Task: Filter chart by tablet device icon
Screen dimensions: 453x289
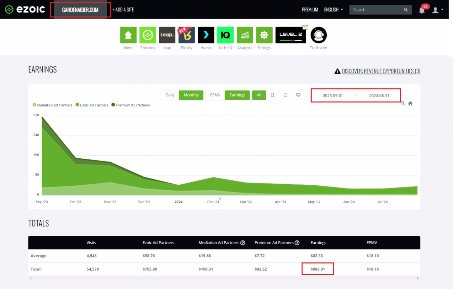Action: click(x=285, y=95)
